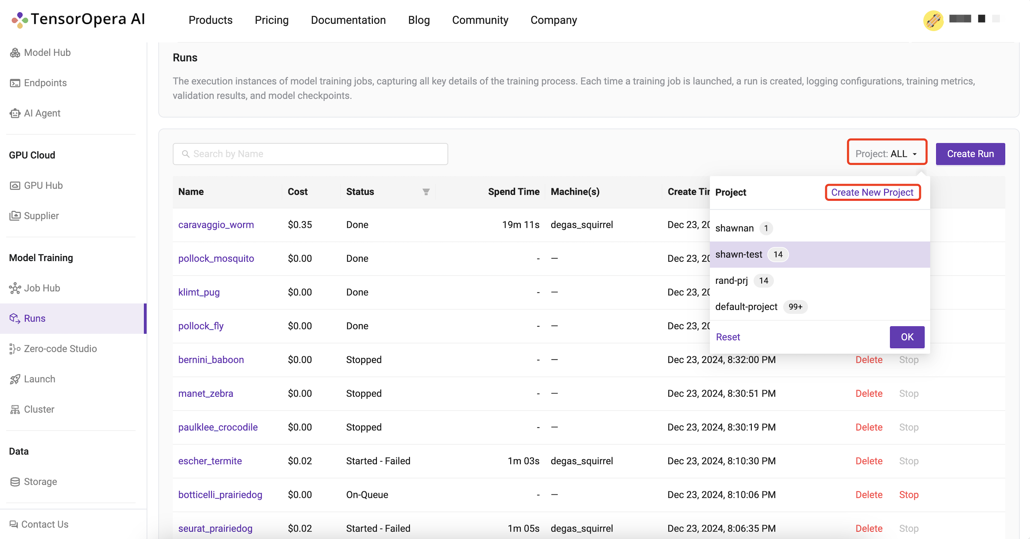Image resolution: width=1030 pixels, height=539 pixels.
Task: Click the "Started - Failed" status of escher_termite
Action: click(378, 461)
